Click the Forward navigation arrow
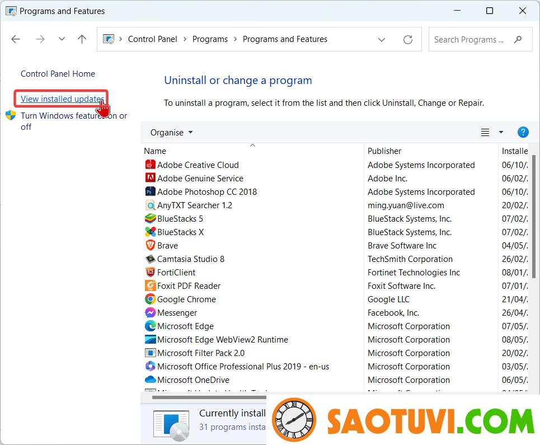 click(x=40, y=39)
